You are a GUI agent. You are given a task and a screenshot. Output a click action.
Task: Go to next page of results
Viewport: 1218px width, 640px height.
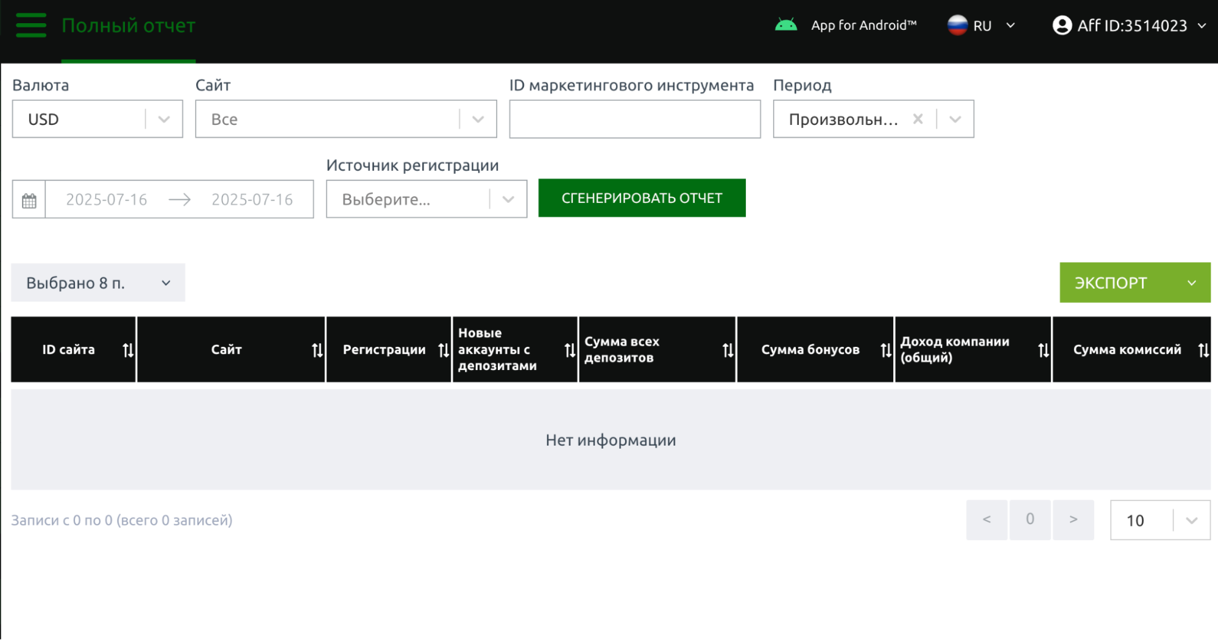[1073, 520]
